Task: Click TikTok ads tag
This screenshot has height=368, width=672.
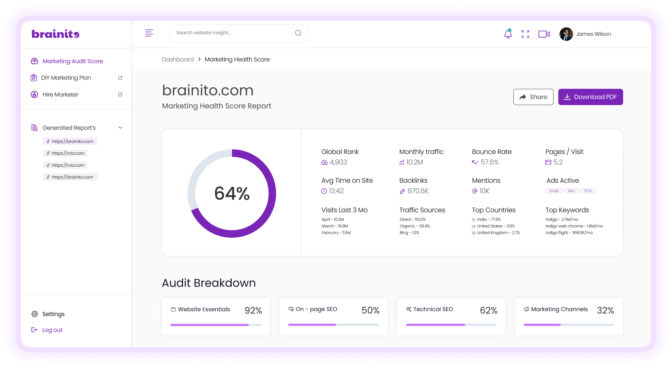Action: (x=588, y=191)
